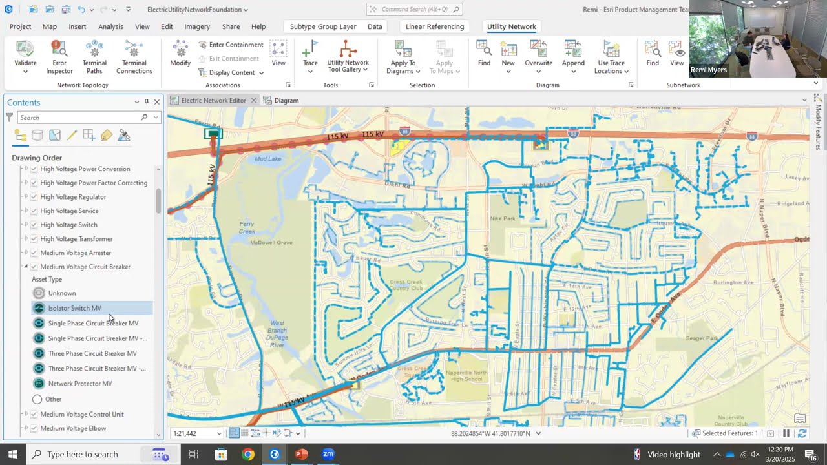This screenshot has height=465, width=827.
Task: Open the Subtype Group Layer tab
Action: [323, 26]
